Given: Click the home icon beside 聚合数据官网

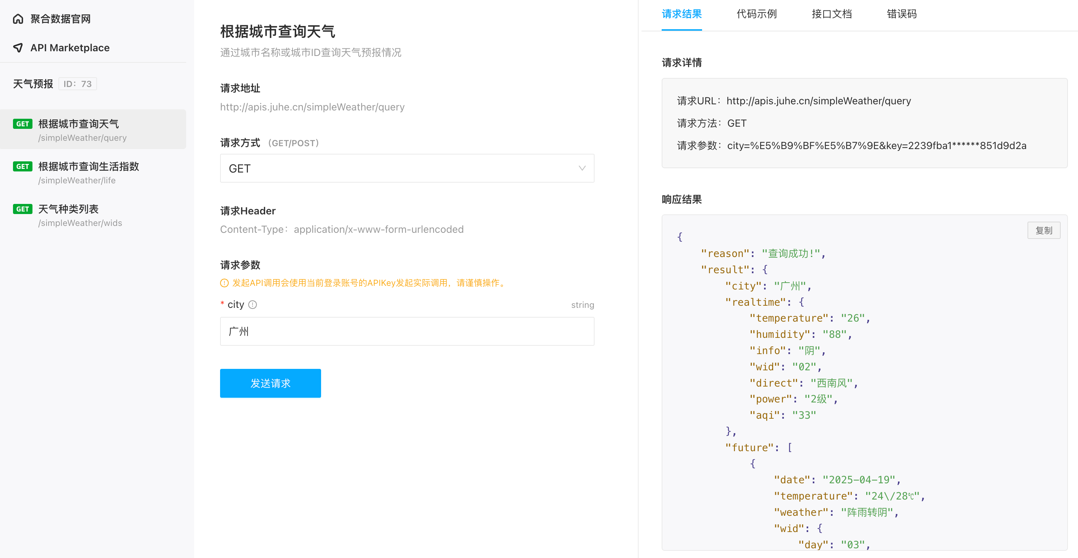Looking at the screenshot, I should coord(18,19).
